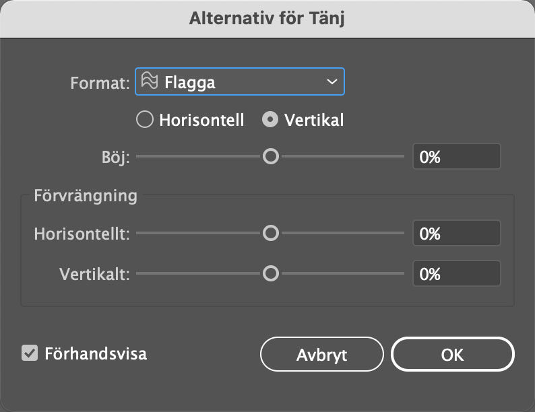This screenshot has width=535, height=412.
Task: Click the Böj slider handle
Action: [271, 156]
